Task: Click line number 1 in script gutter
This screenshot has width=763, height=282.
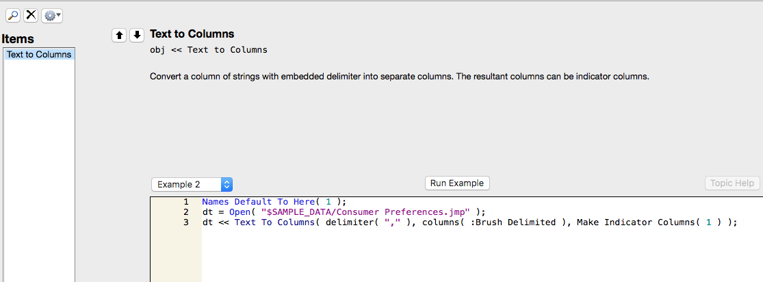Action: (x=186, y=202)
